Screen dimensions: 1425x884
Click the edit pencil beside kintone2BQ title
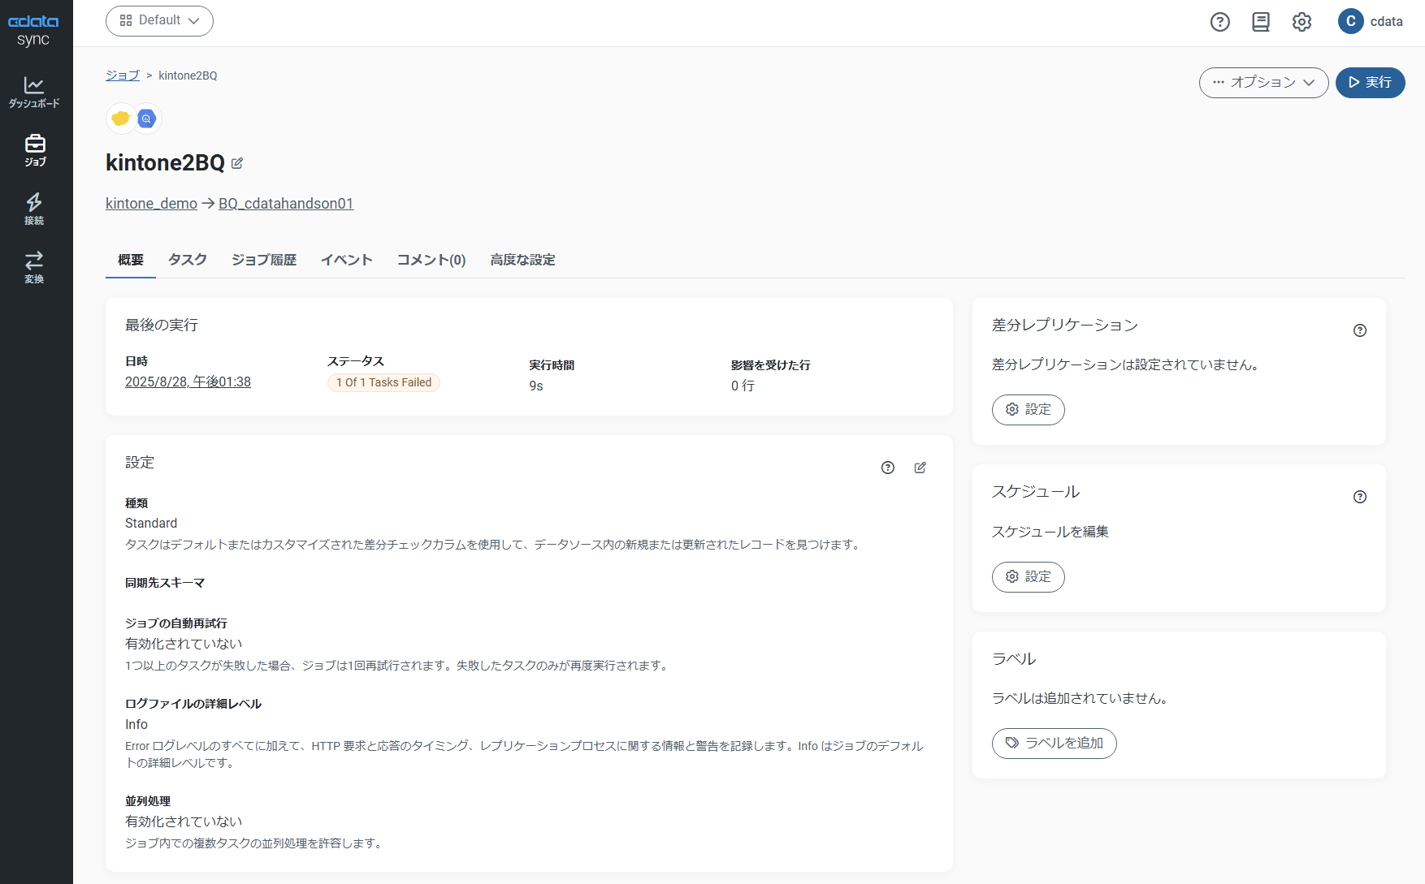237,163
